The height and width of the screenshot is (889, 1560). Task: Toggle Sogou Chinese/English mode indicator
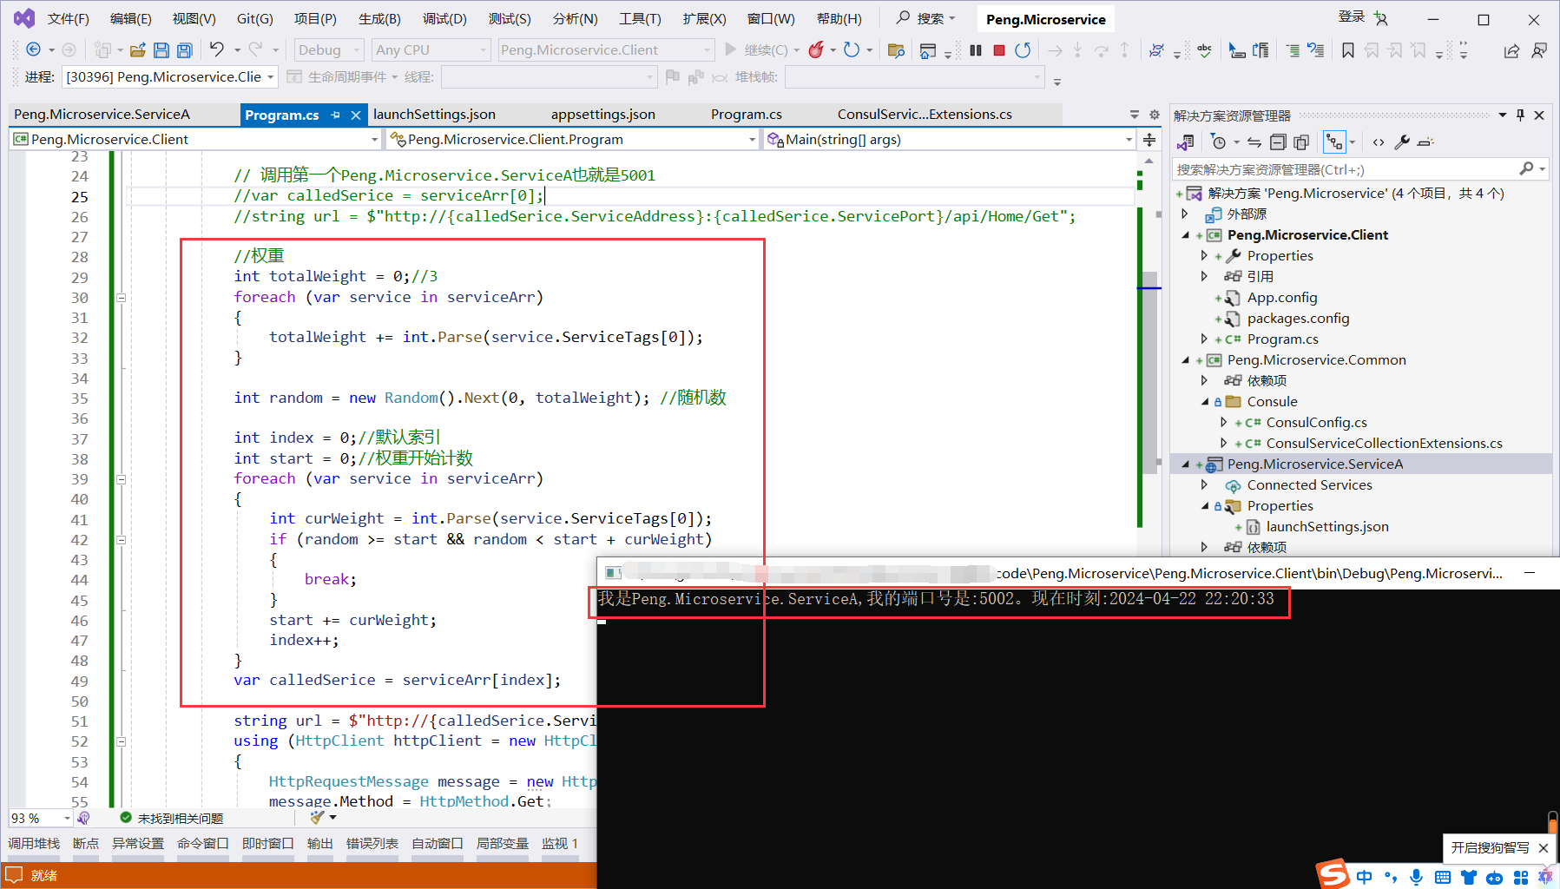[1365, 877]
